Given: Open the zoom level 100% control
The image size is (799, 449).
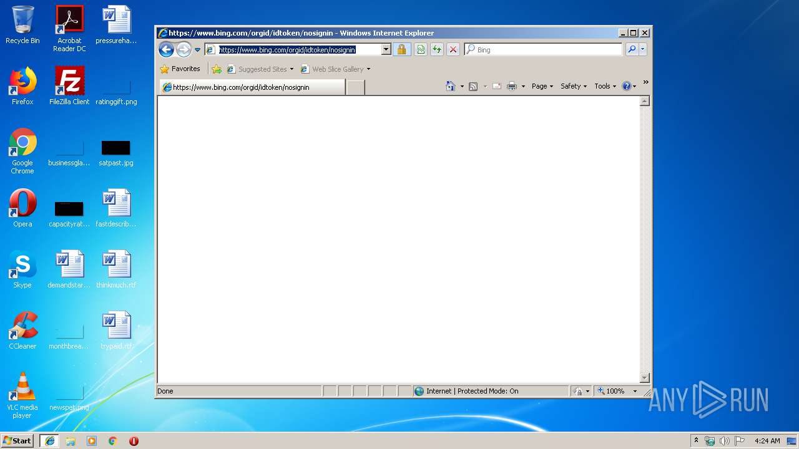Looking at the screenshot, I should tap(610, 391).
